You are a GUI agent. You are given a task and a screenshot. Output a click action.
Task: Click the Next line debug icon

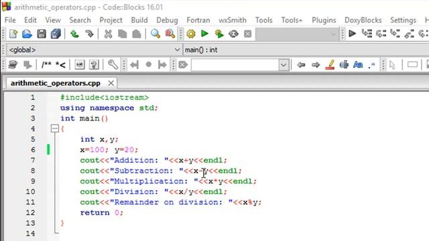coord(381,33)
